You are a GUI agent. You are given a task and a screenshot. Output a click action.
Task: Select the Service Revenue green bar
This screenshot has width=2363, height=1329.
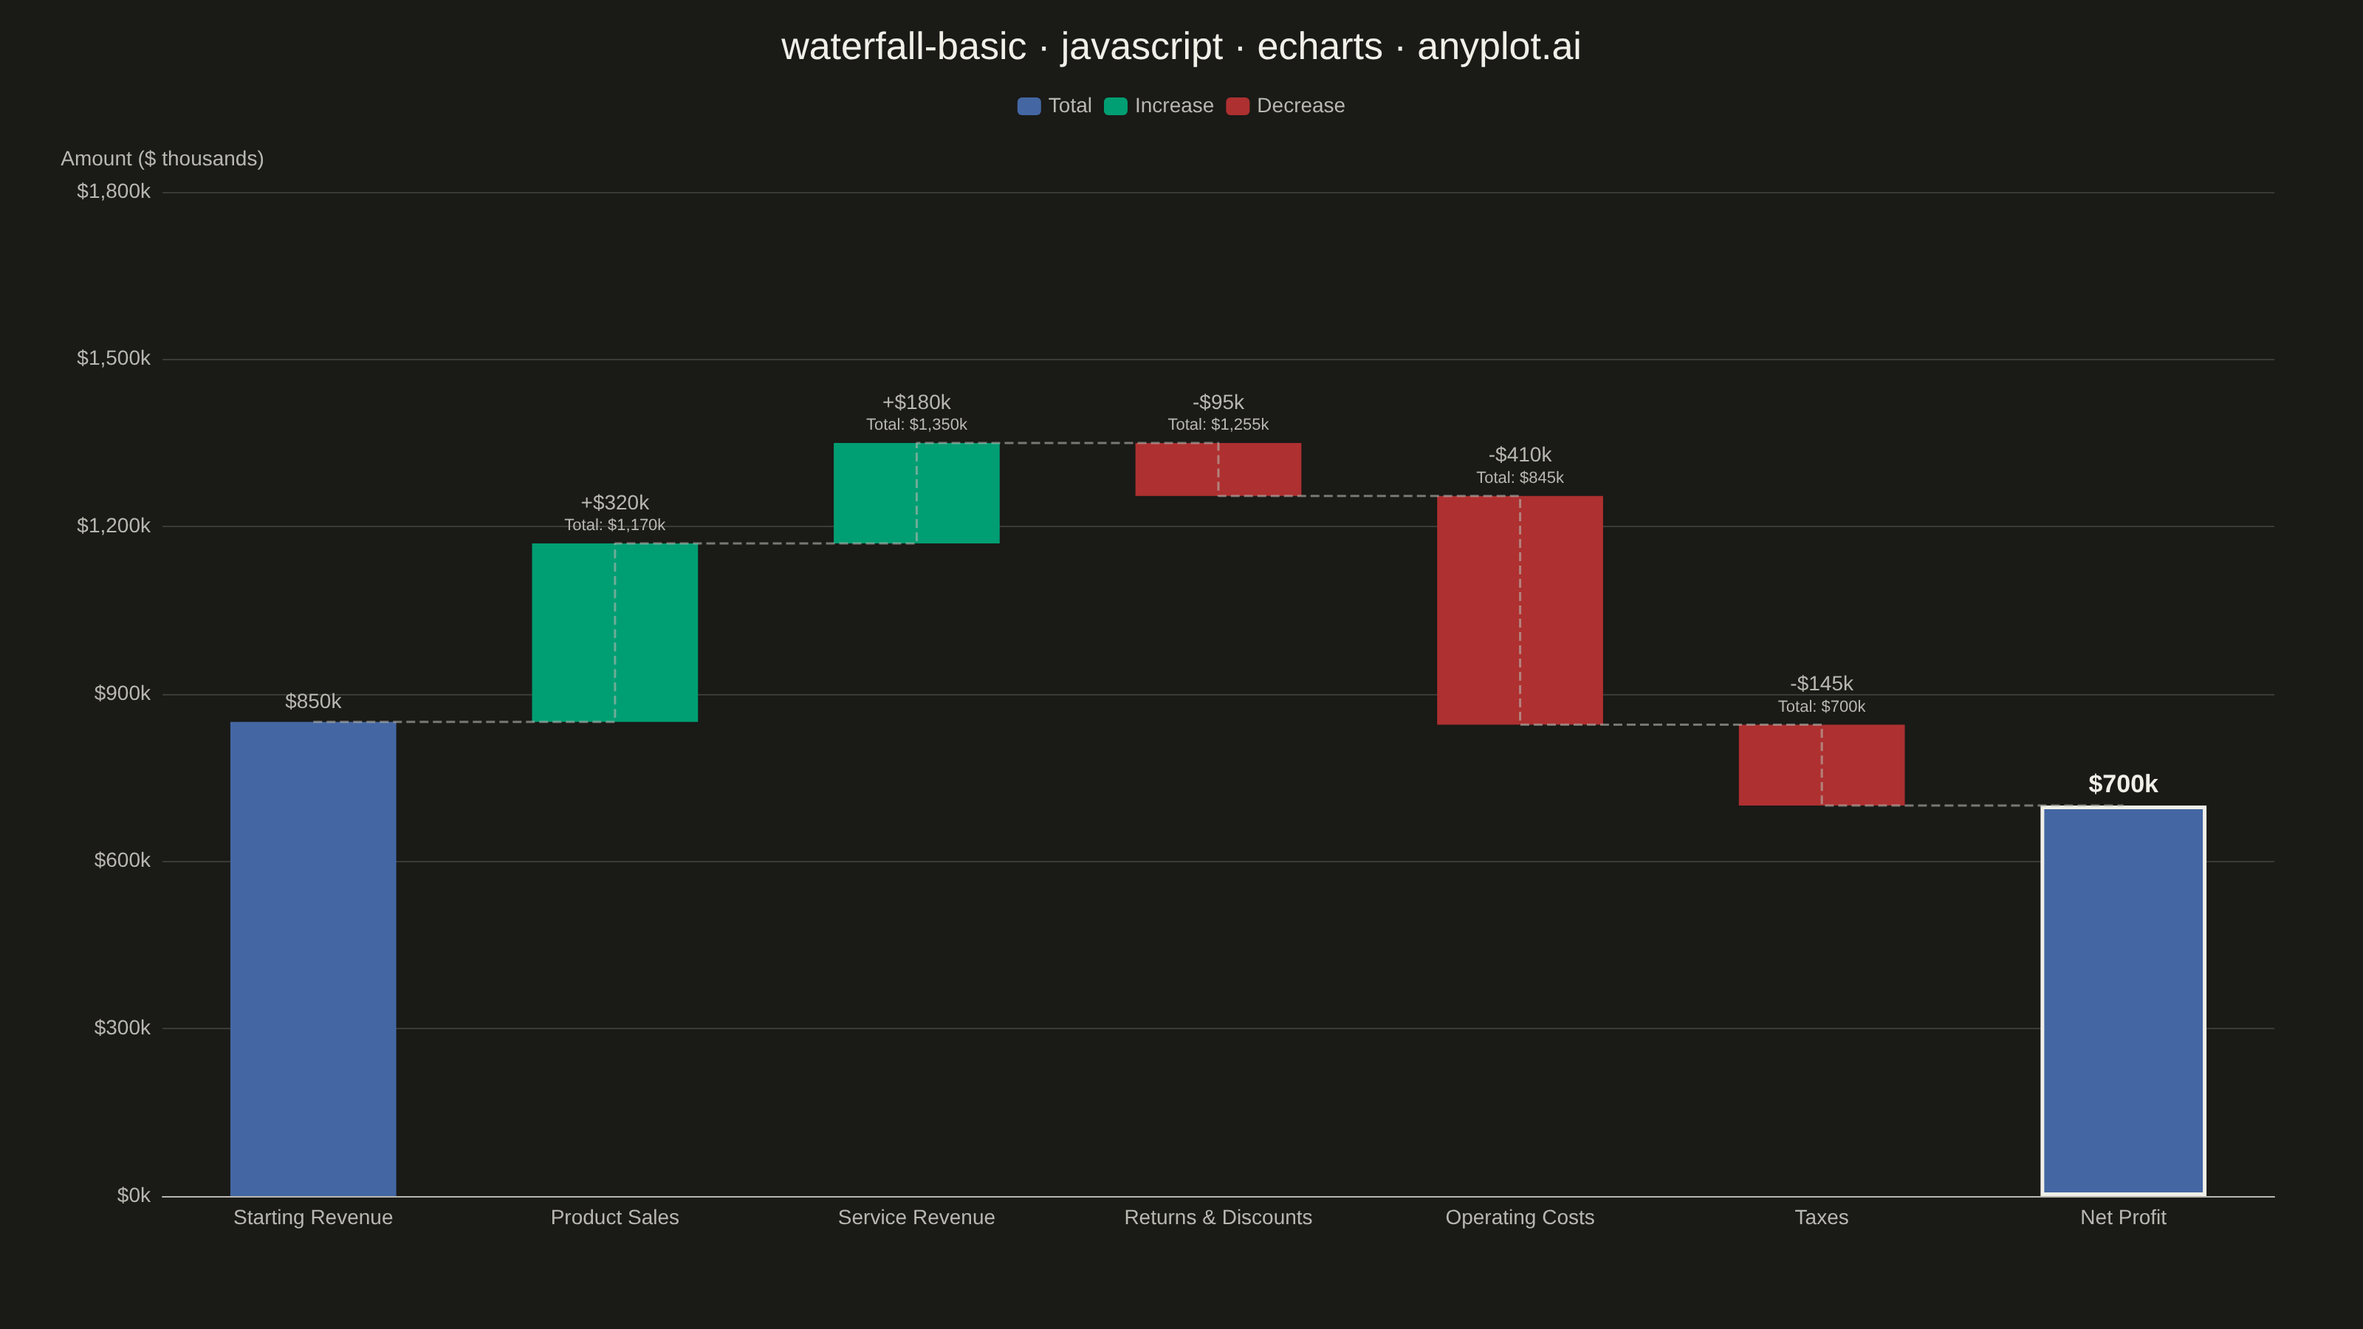click(916, 493)
